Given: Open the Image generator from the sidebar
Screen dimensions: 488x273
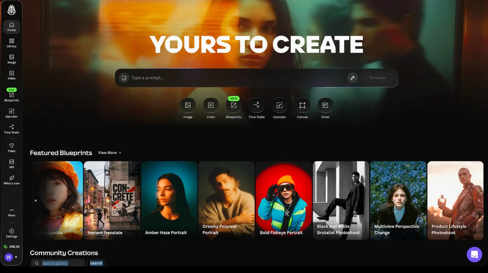Looking at the screenshot, I should point(11,59).
